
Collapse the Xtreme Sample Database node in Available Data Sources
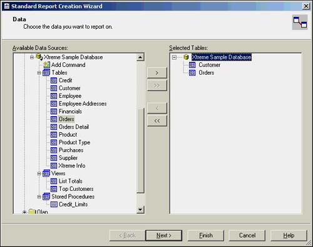[31, 57]
